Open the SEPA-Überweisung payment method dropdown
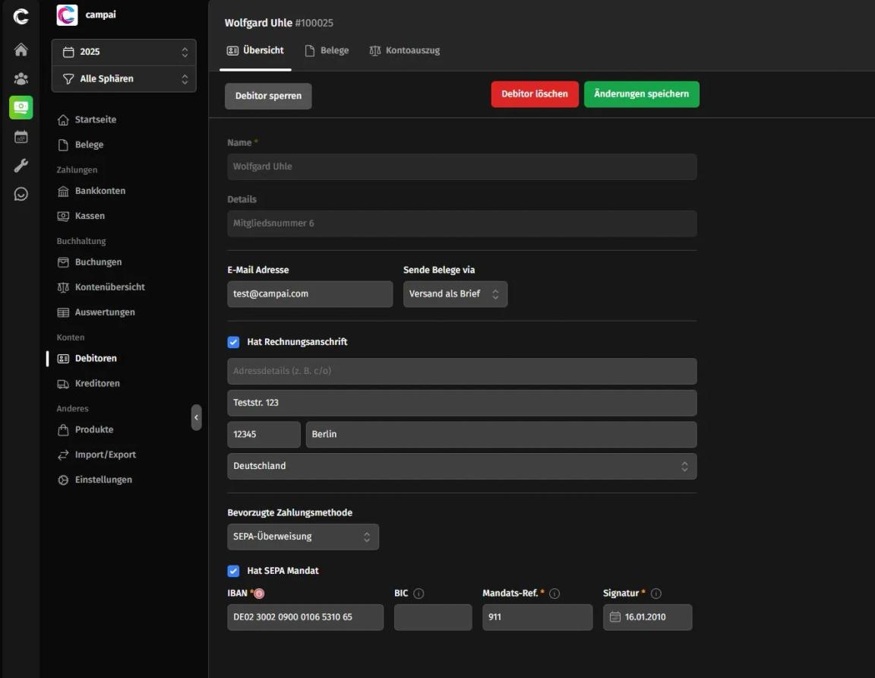Image resolution: width=875 pixels, height=678 pixels. [x=303, y=537]
